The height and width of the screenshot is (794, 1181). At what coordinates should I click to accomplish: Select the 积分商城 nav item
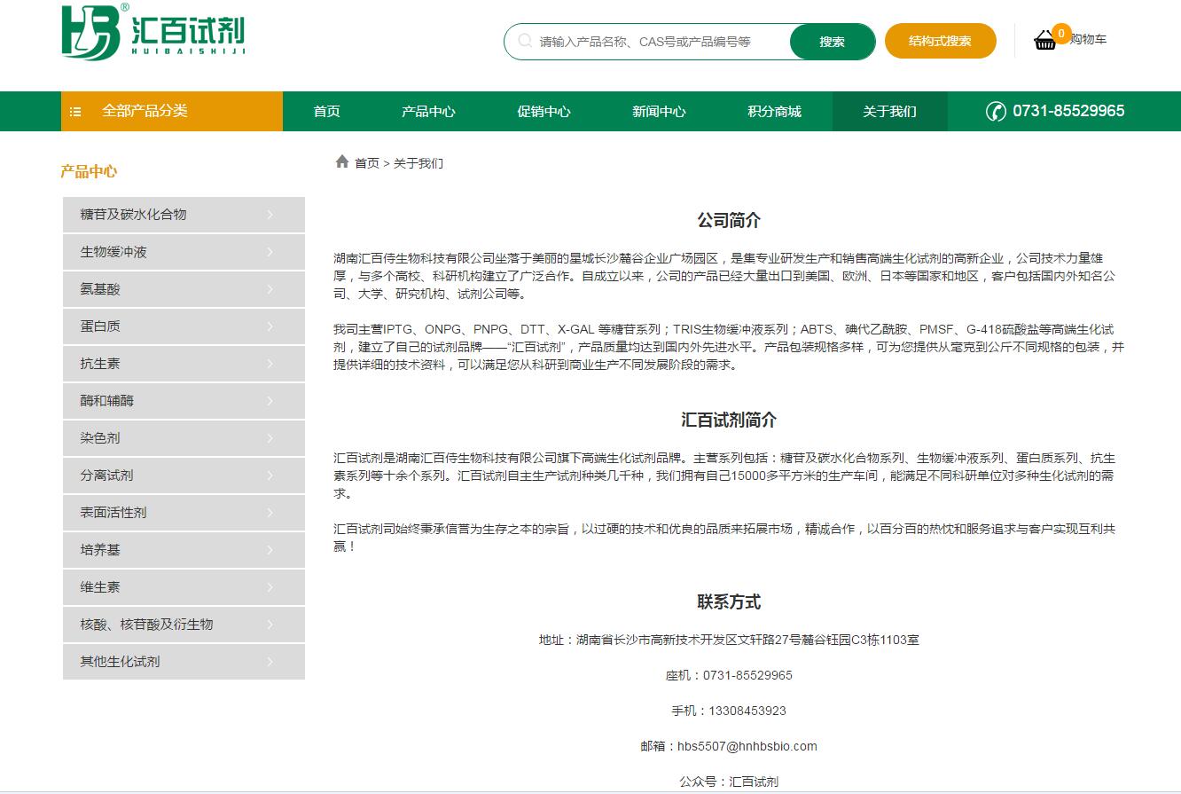774,112
